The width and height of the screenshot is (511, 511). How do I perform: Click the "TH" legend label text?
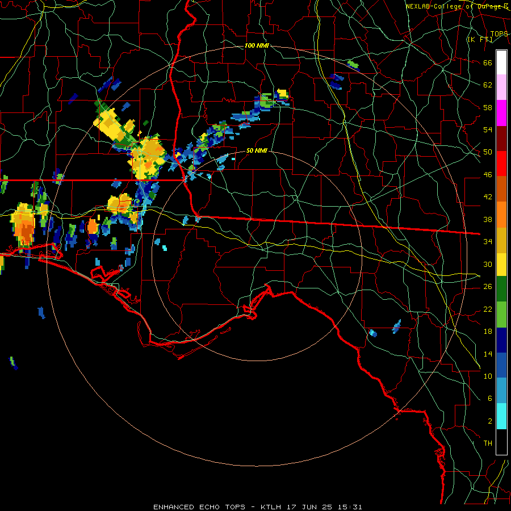click(488, 443)
